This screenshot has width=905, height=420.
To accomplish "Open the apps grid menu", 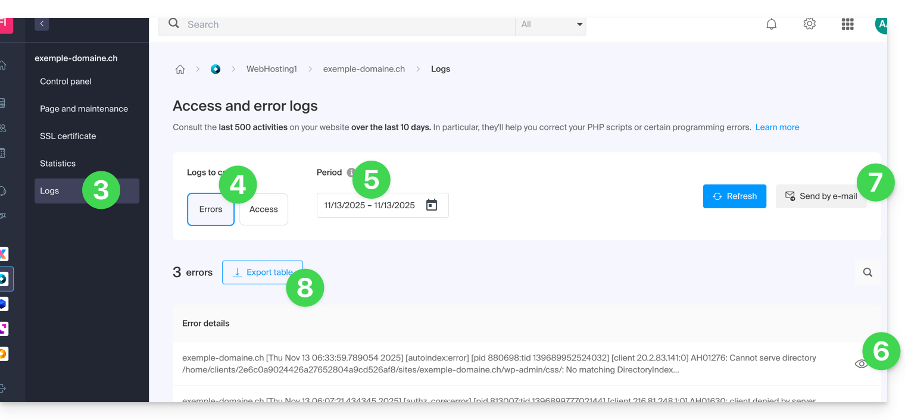I will tap(847, 24).
